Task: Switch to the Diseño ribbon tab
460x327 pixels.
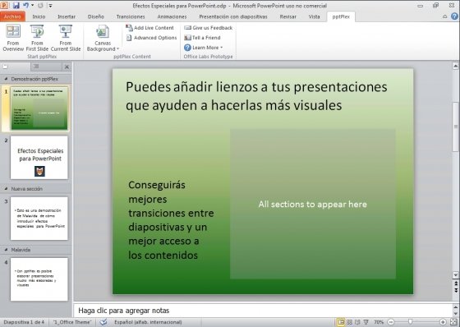Action: point(96,16)
